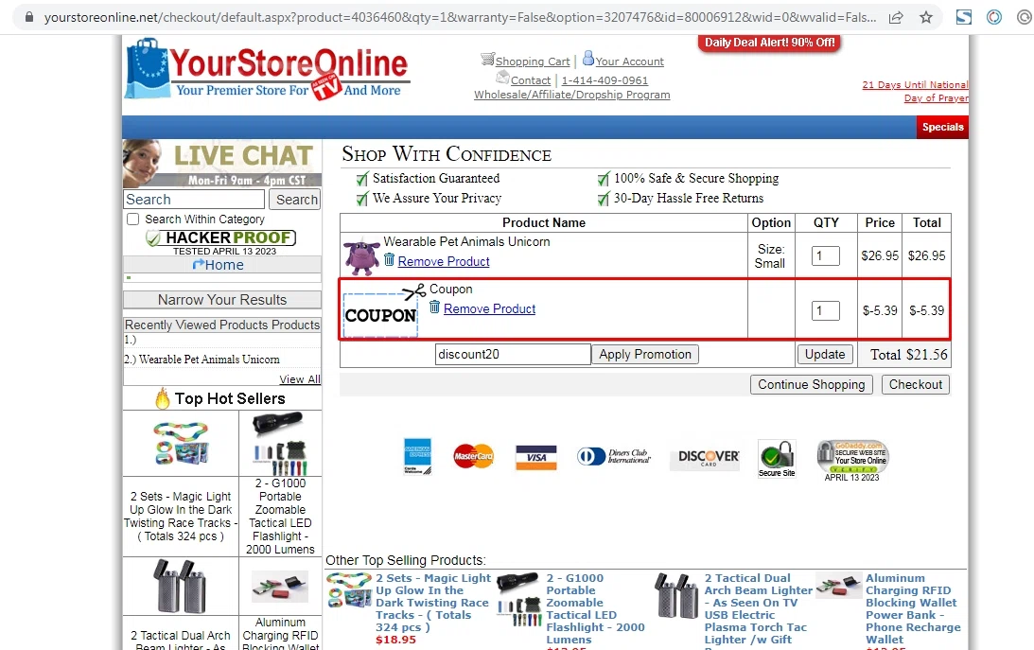
Task: Click the Diners Club International logo
Action: pos(614,456)
